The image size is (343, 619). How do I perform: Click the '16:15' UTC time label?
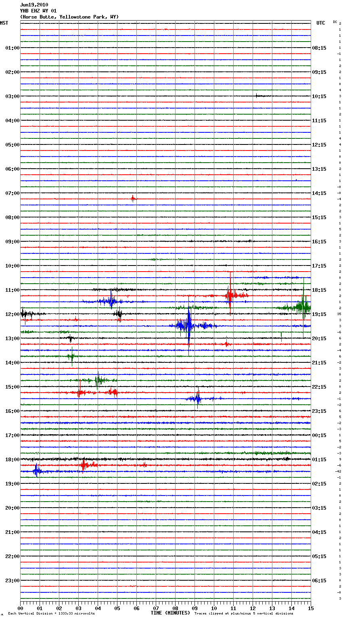319,242
